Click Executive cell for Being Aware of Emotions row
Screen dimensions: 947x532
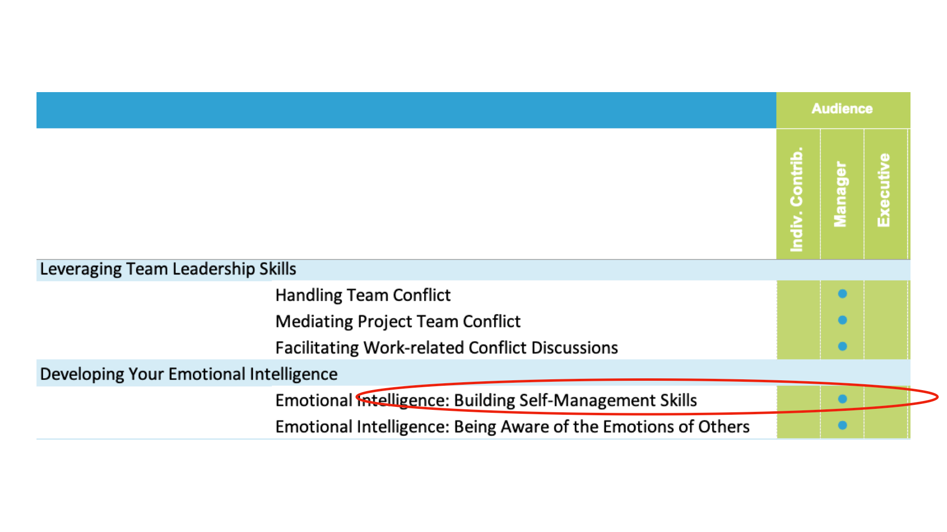tap(885, 425)
